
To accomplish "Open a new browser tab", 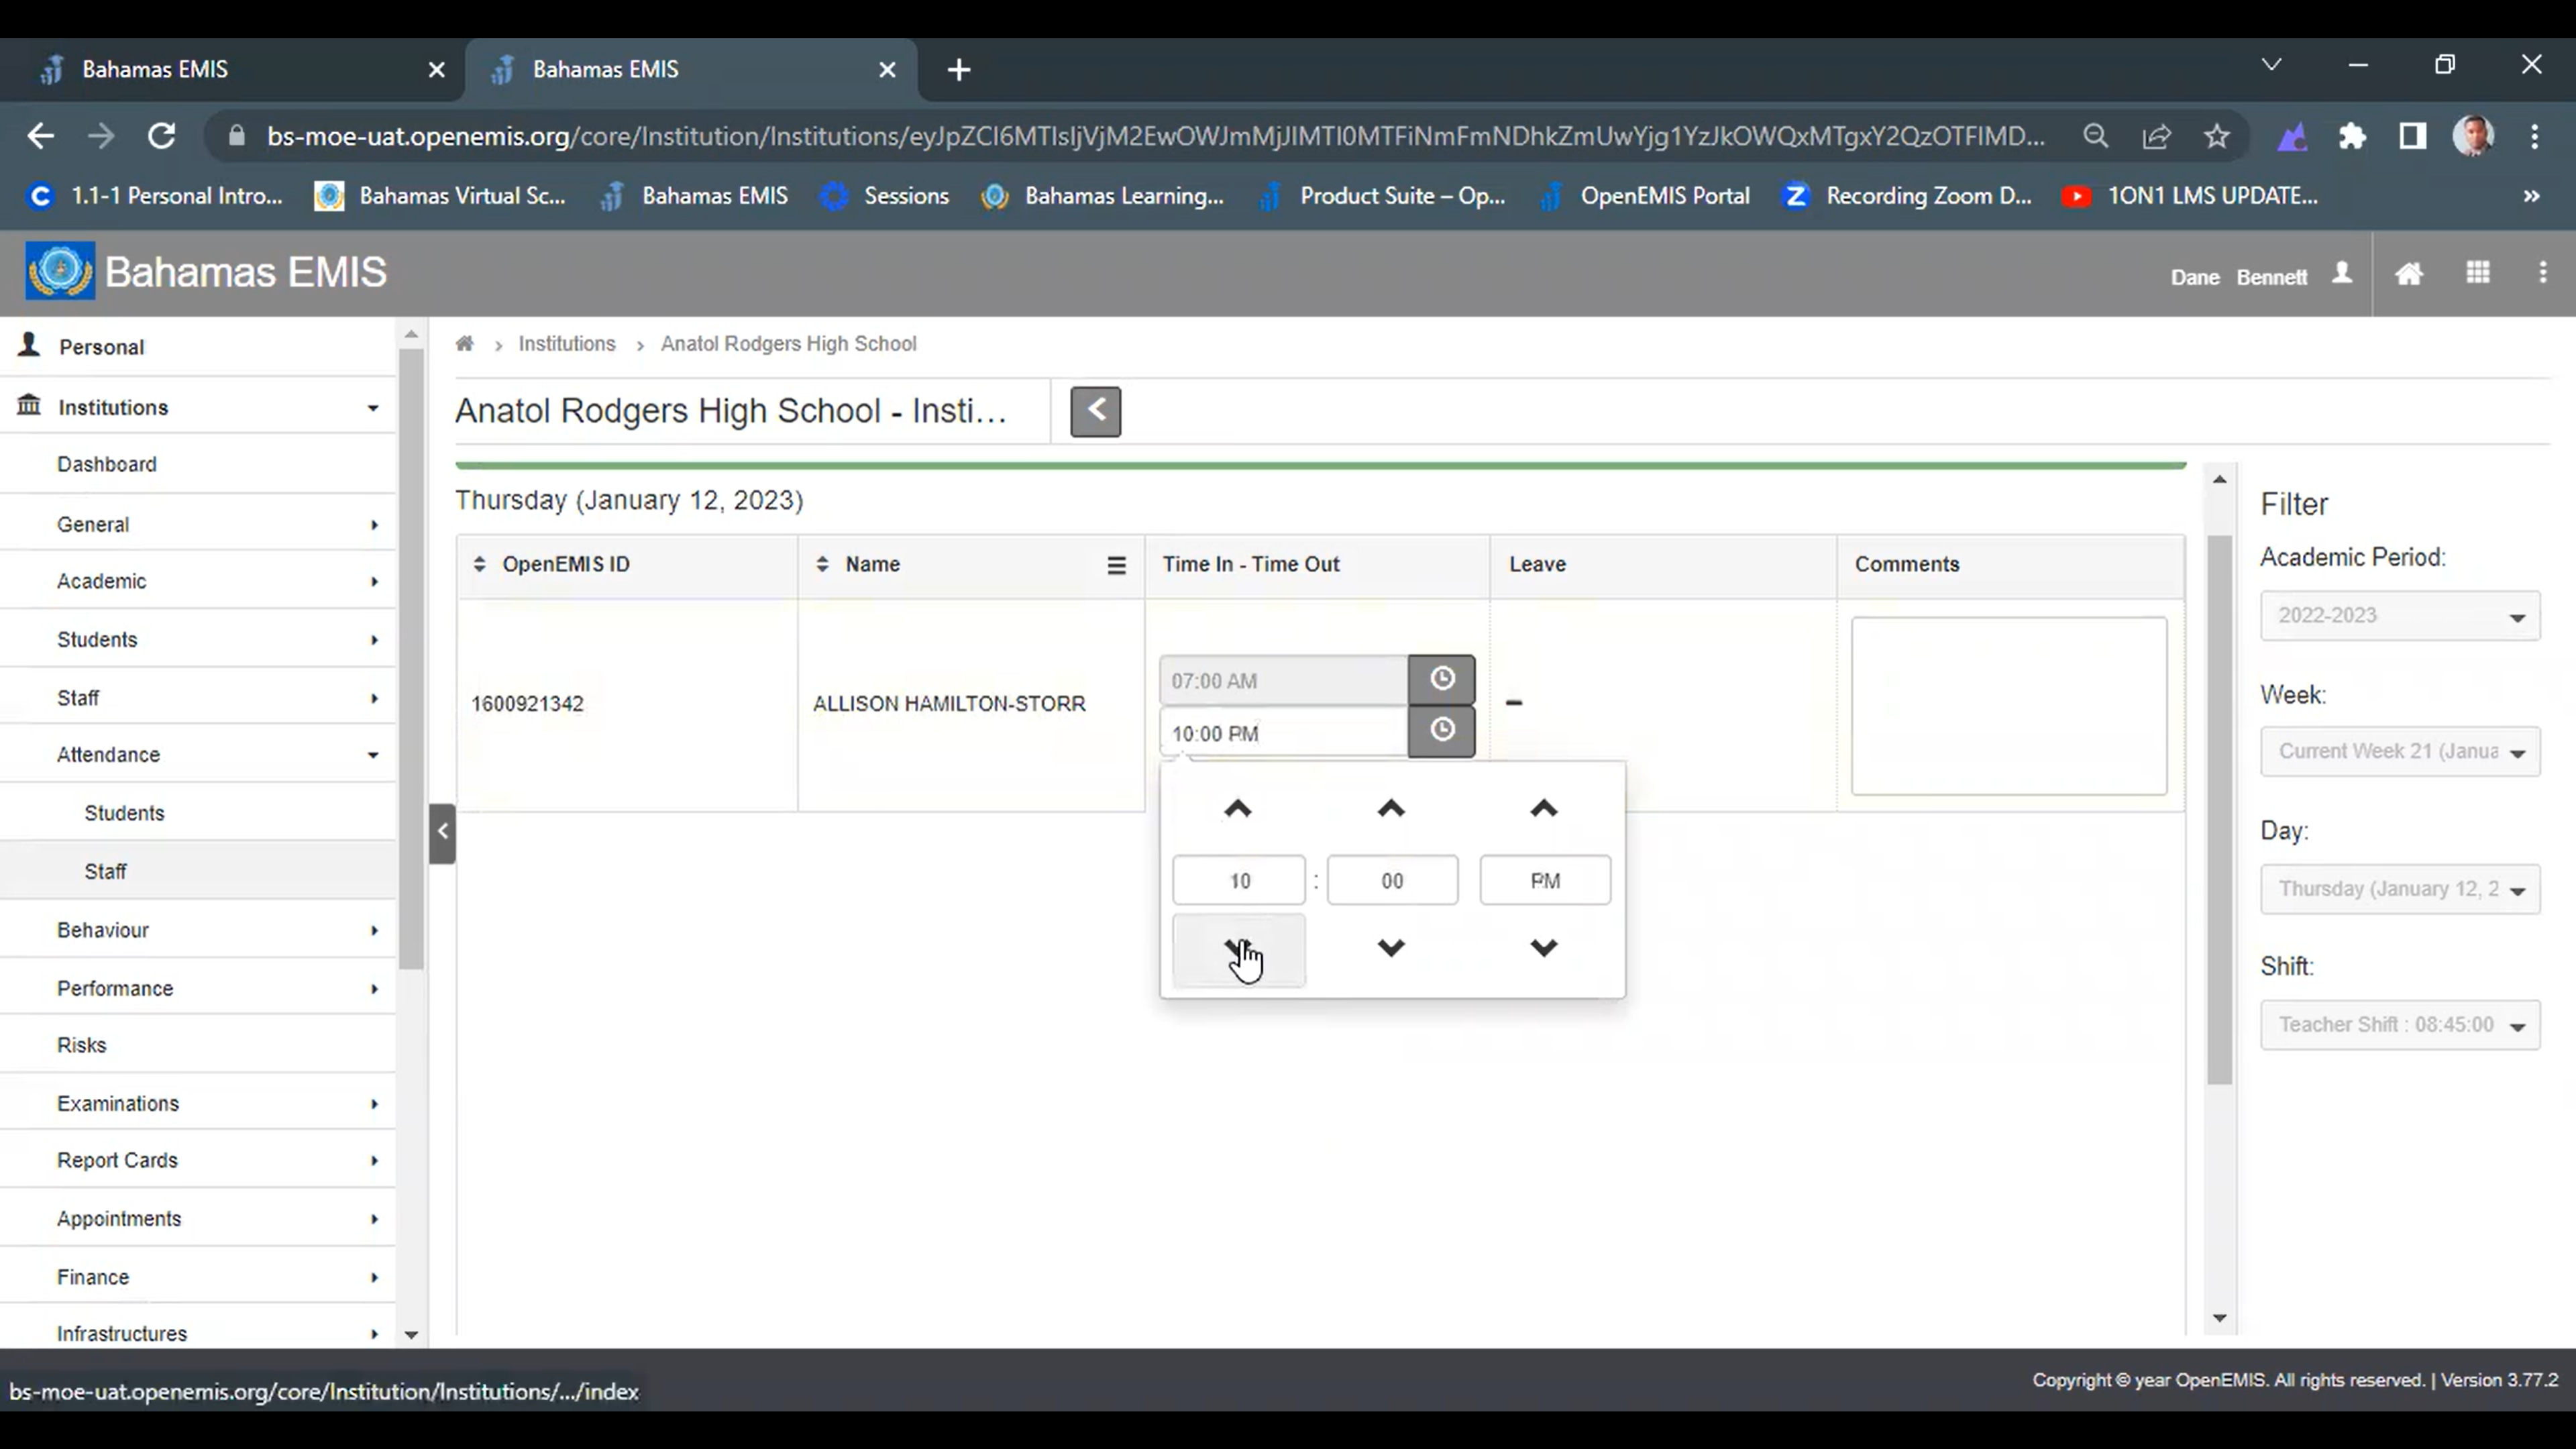I will [x=958, y=69].
